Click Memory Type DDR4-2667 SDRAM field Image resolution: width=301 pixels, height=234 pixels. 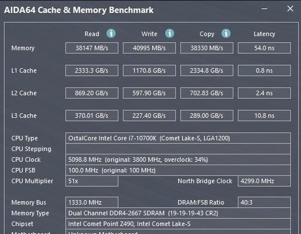pos(178,213)
